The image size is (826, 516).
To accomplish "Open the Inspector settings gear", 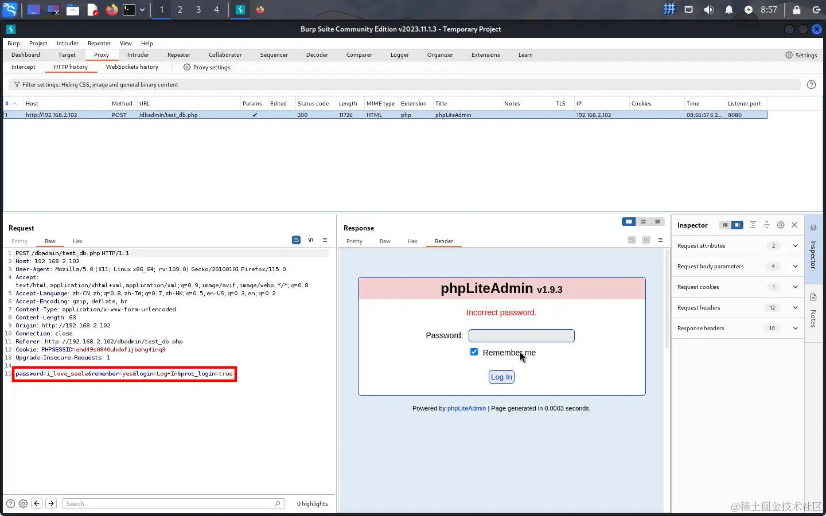I will coord(781,225).
